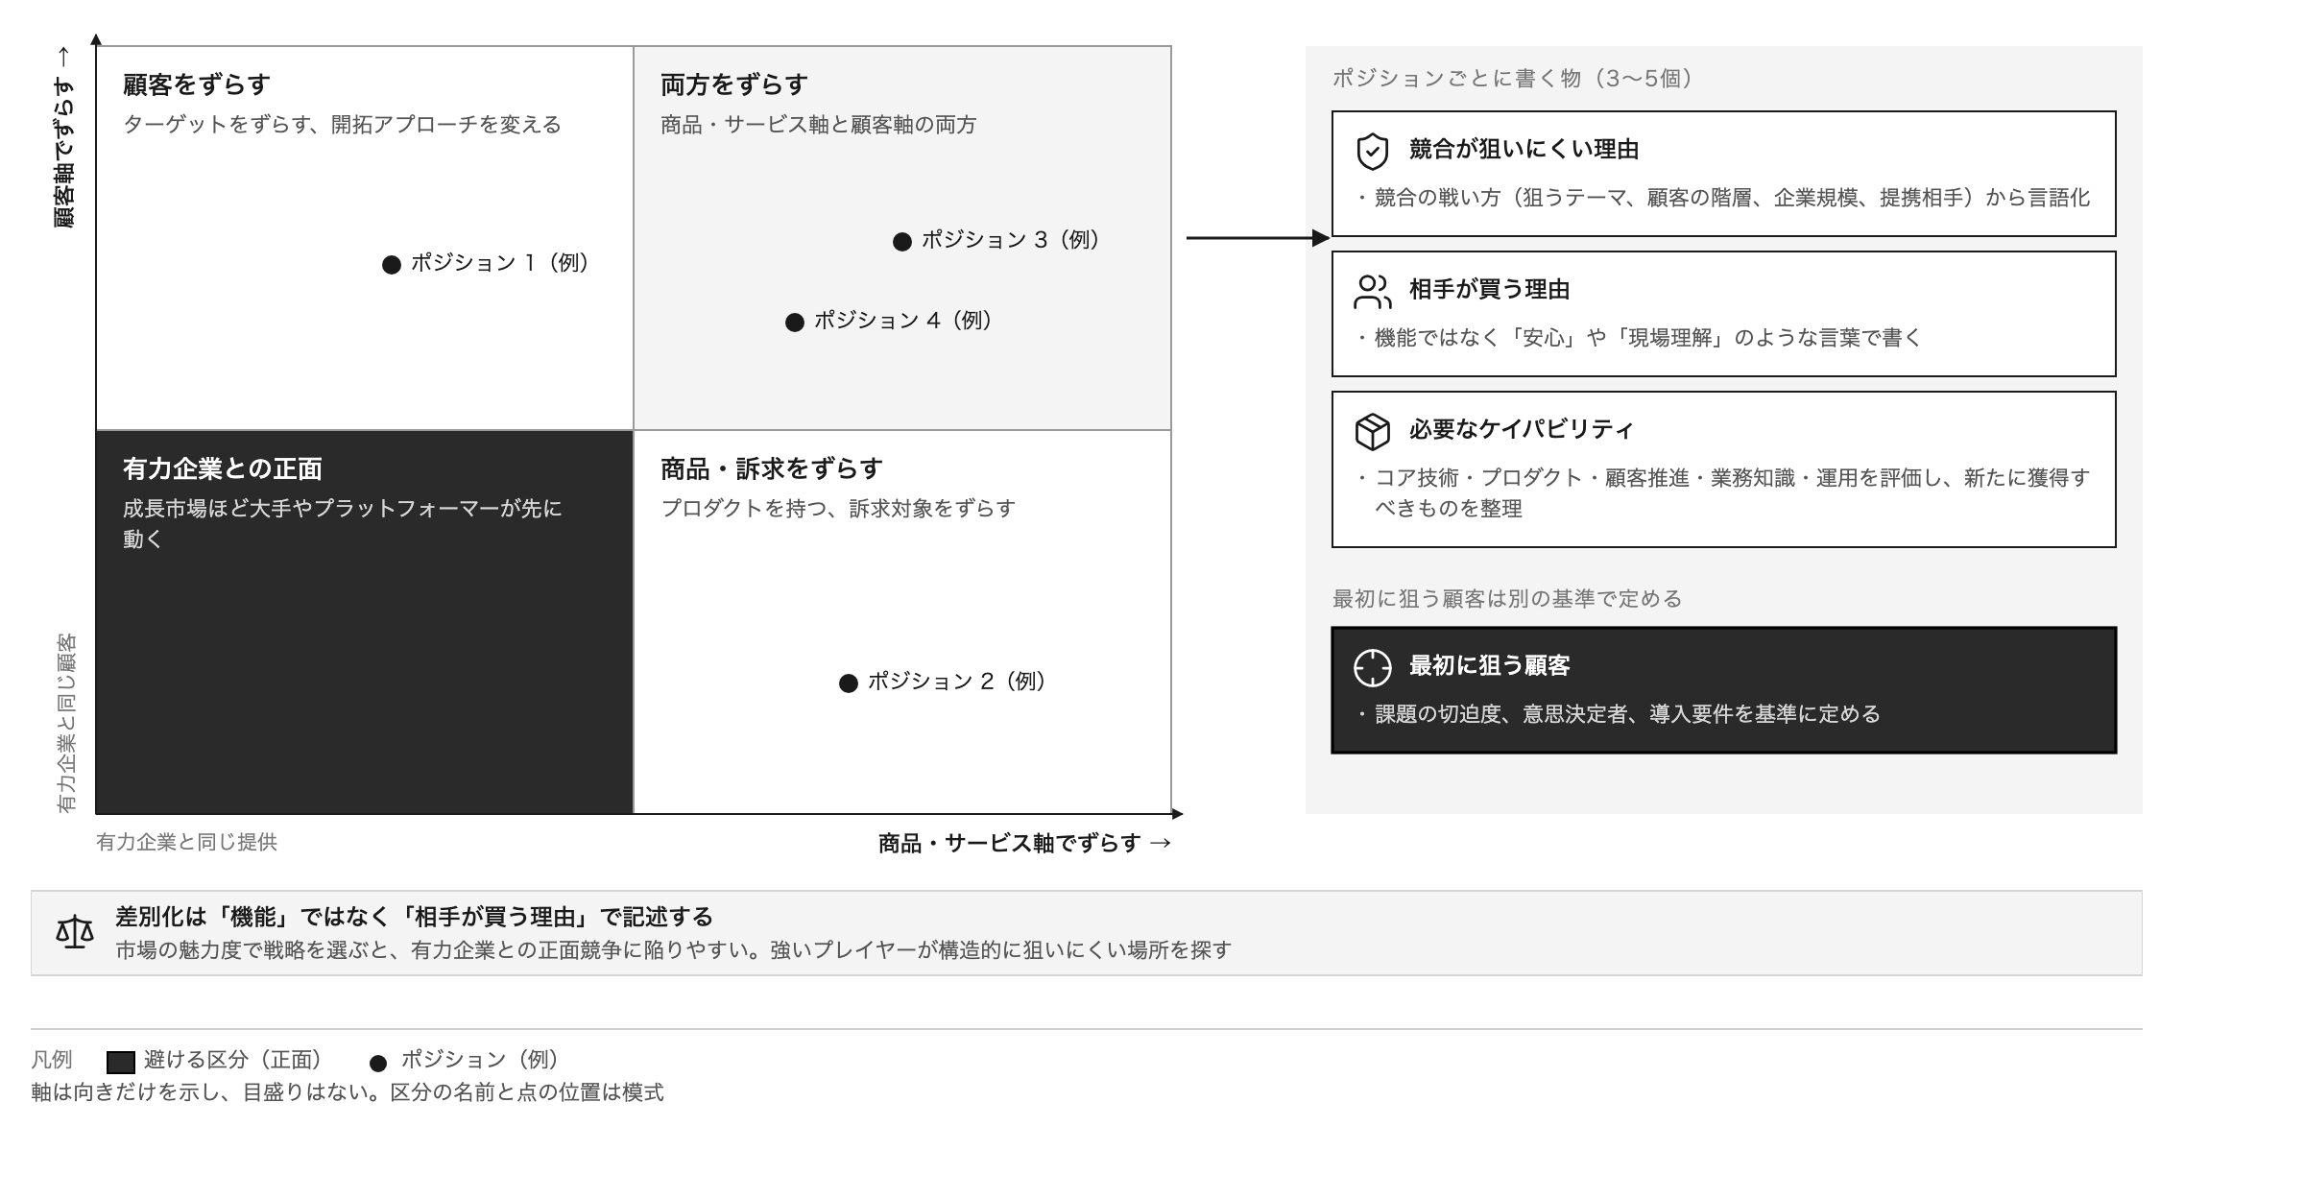Image resolution: width=2304 pixels, height=1198 pixels.
Task: Click the shield check icon beside 競合が狙いにくい理由
Action: [1372, 152]
